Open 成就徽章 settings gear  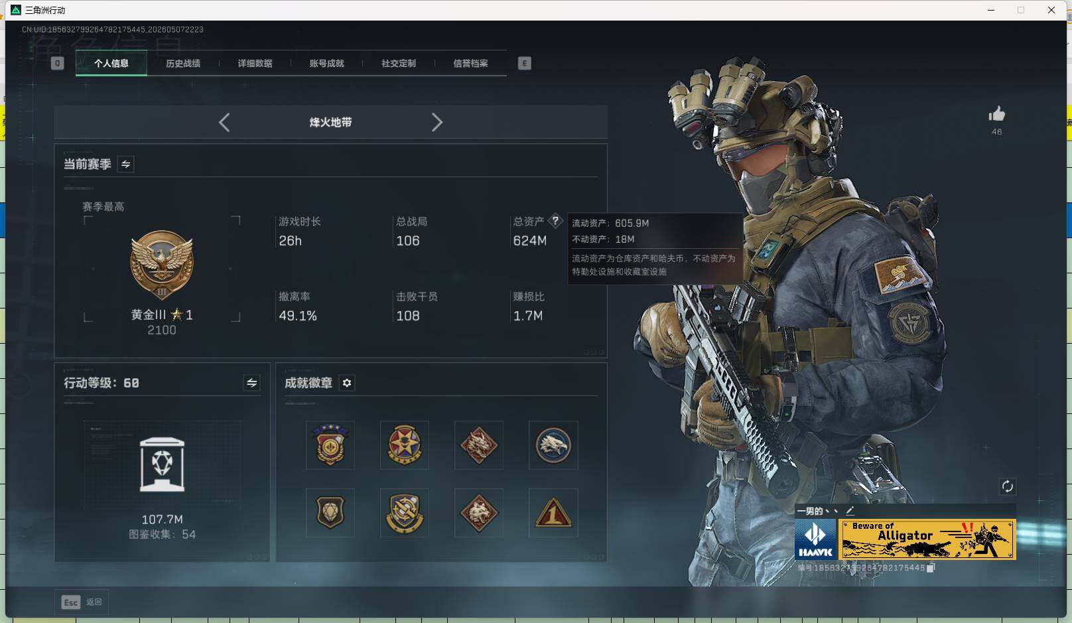coord(347,383)
